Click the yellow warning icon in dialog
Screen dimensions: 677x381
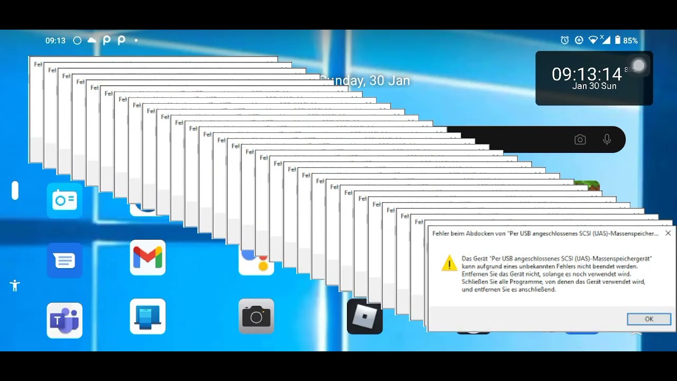pyautogui.click(x=450, y=263)
